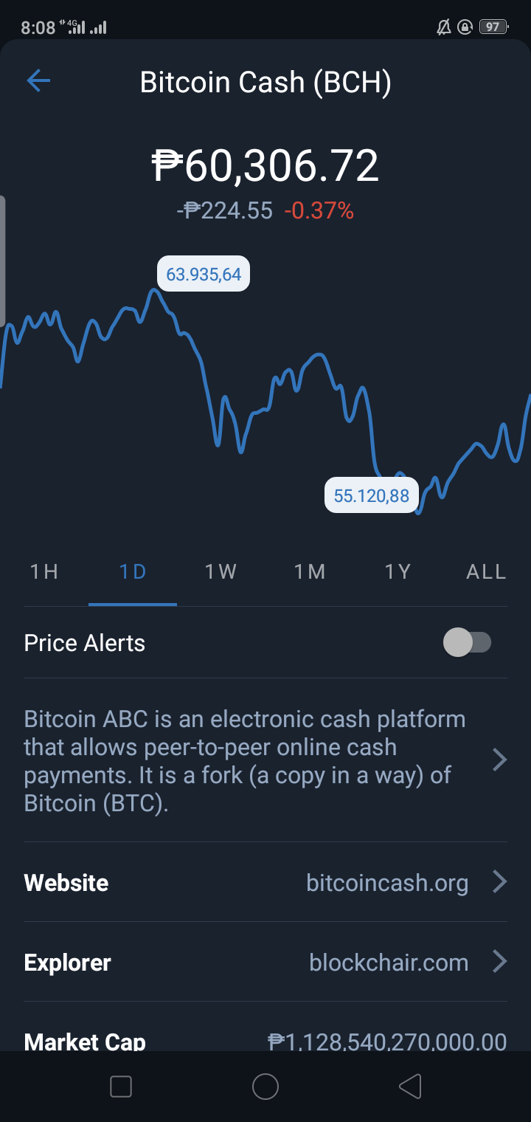Screen dimensions: 531x1122
Task: Switch to the 1H chart tab
Action: click(44, 572)
